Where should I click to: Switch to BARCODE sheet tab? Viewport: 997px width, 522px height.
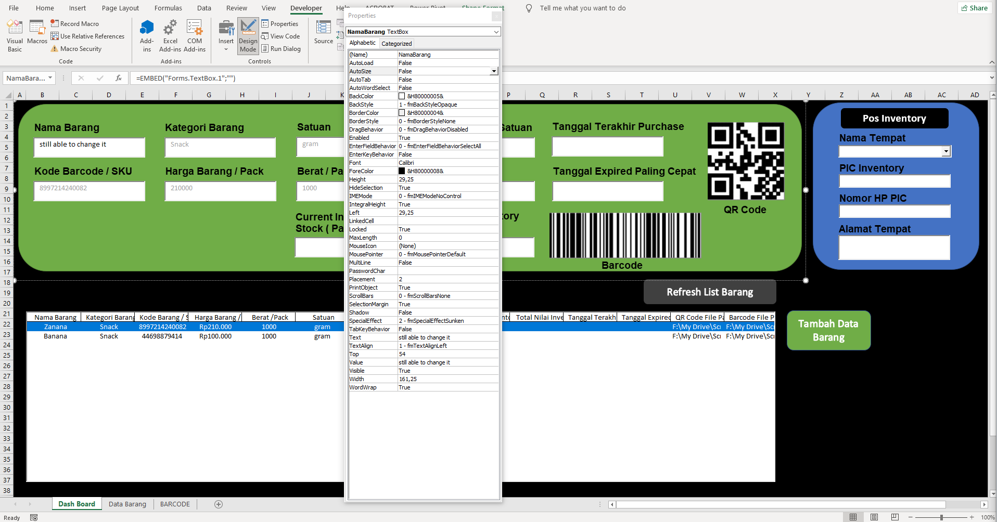point(175,504)
